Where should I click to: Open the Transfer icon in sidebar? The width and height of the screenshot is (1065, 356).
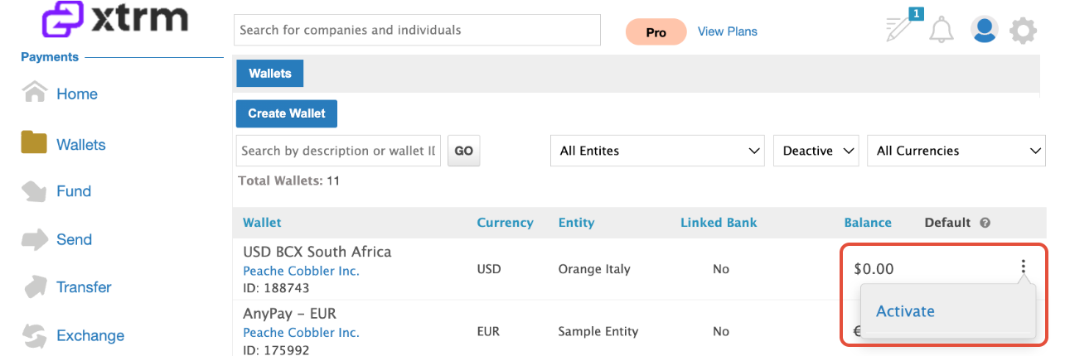(34, 286)
